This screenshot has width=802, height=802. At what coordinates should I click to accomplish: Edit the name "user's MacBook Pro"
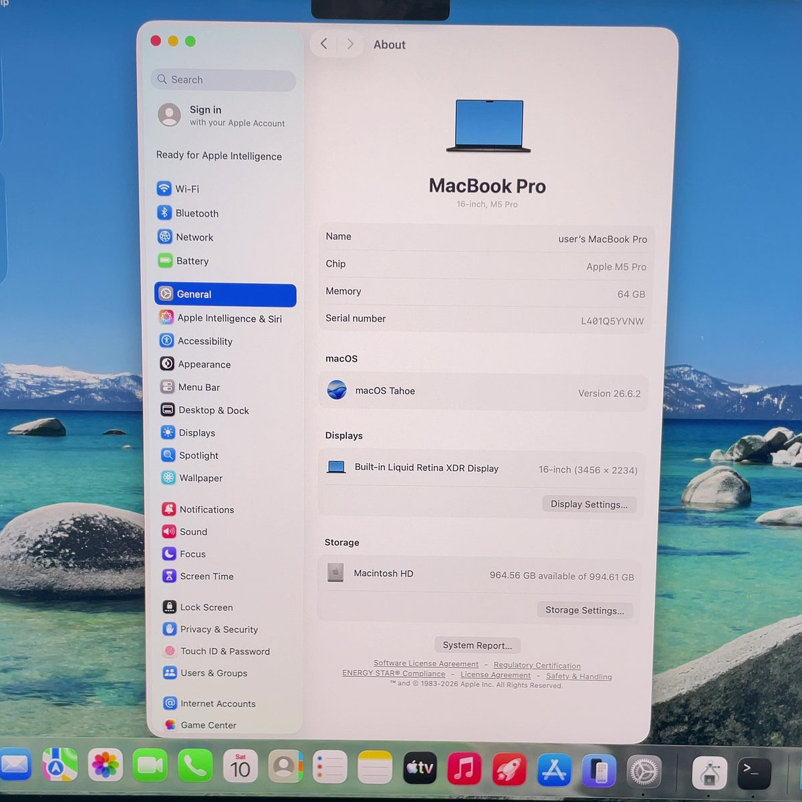tap(603, 239)
